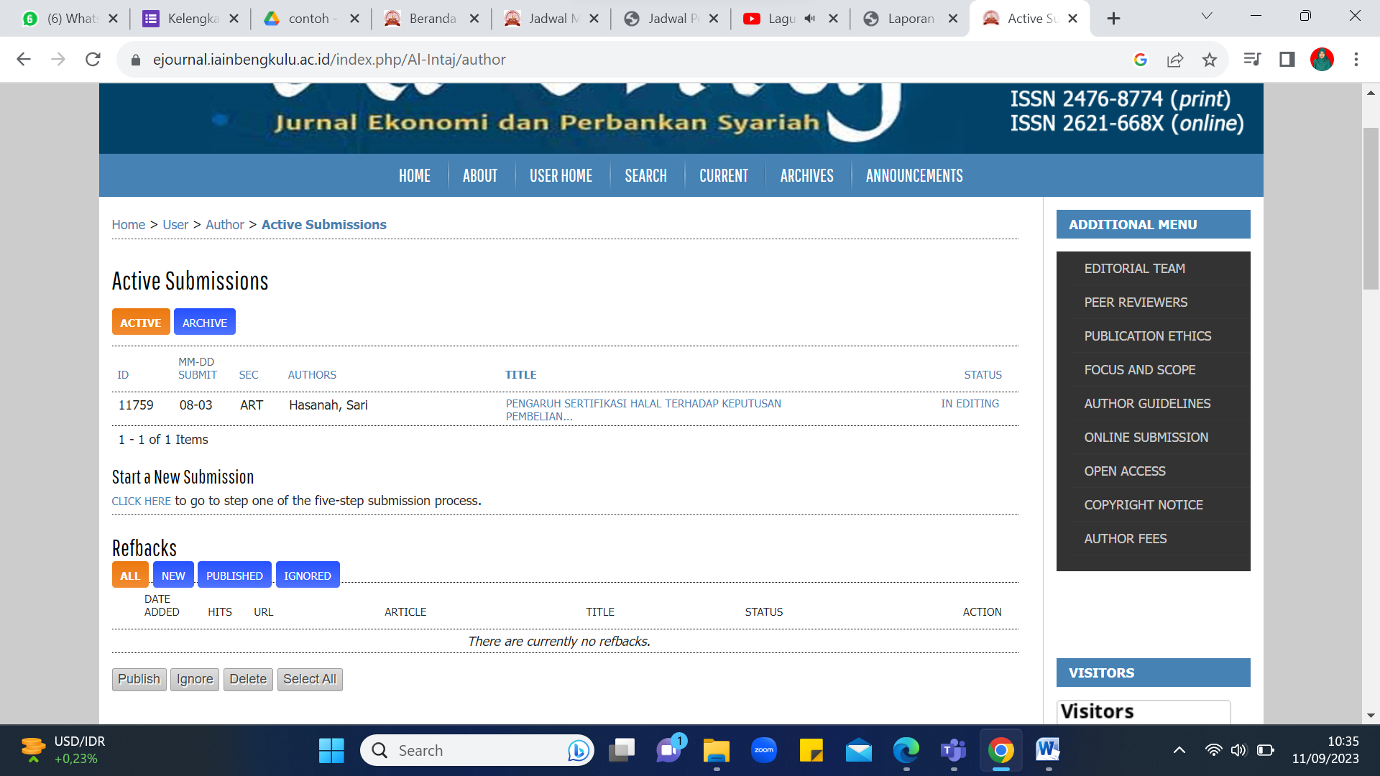Click the Google icon in address bar

(1140, 60)
